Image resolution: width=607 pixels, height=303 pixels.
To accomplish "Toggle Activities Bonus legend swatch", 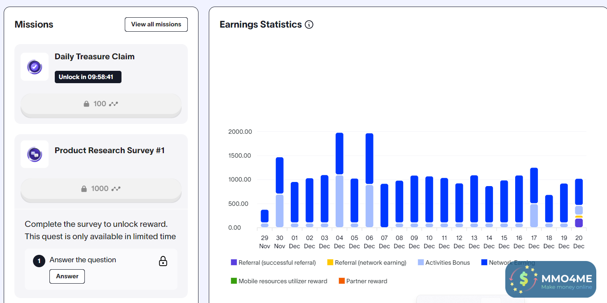I will coord(421,262).
